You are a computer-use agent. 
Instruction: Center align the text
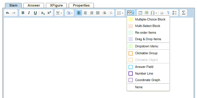(x=85, y=13)
